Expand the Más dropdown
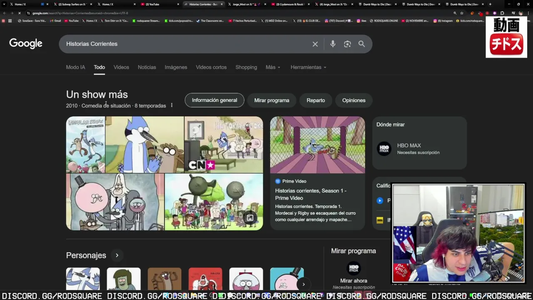Image resolution: width=533 pixels, height=300 pixels. pos(273,67)
